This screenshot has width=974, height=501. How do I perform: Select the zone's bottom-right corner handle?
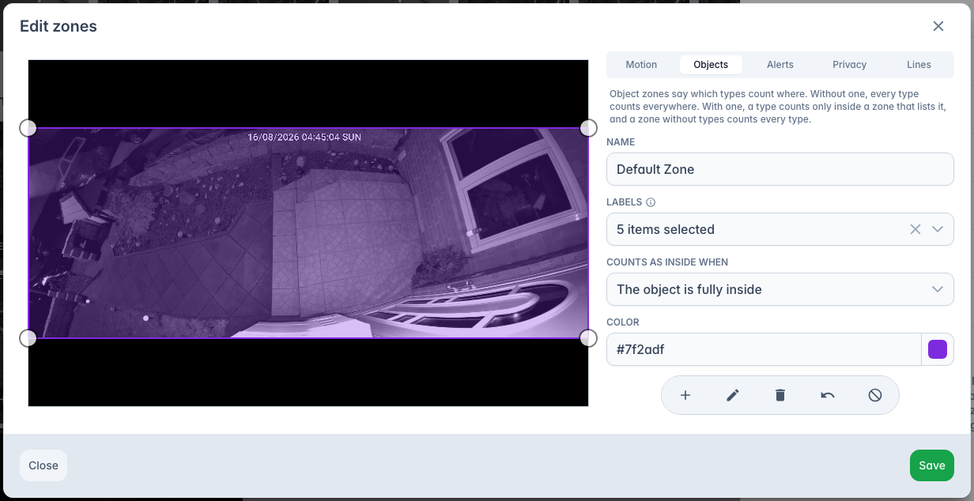(x=588, y=338)
